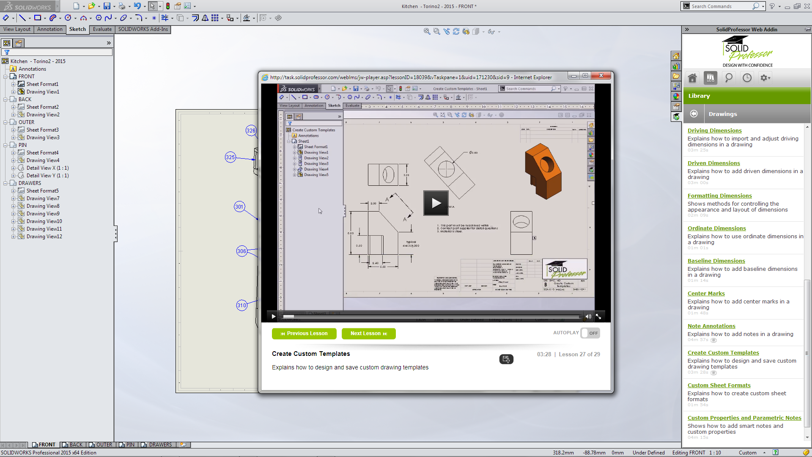Screen dimensions: 812x457
Task: Open the SolidProfessor settings gear dropdown
Action: click(765, 78)
